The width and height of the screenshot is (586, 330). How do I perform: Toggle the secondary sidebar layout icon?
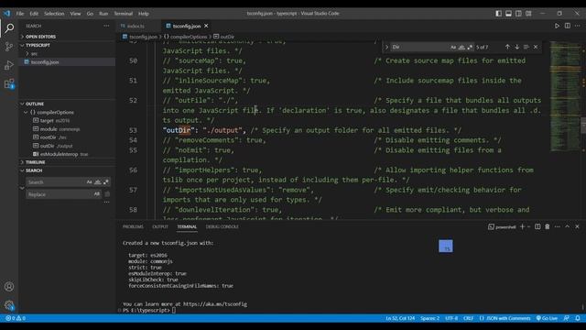[x=518, y=14]
